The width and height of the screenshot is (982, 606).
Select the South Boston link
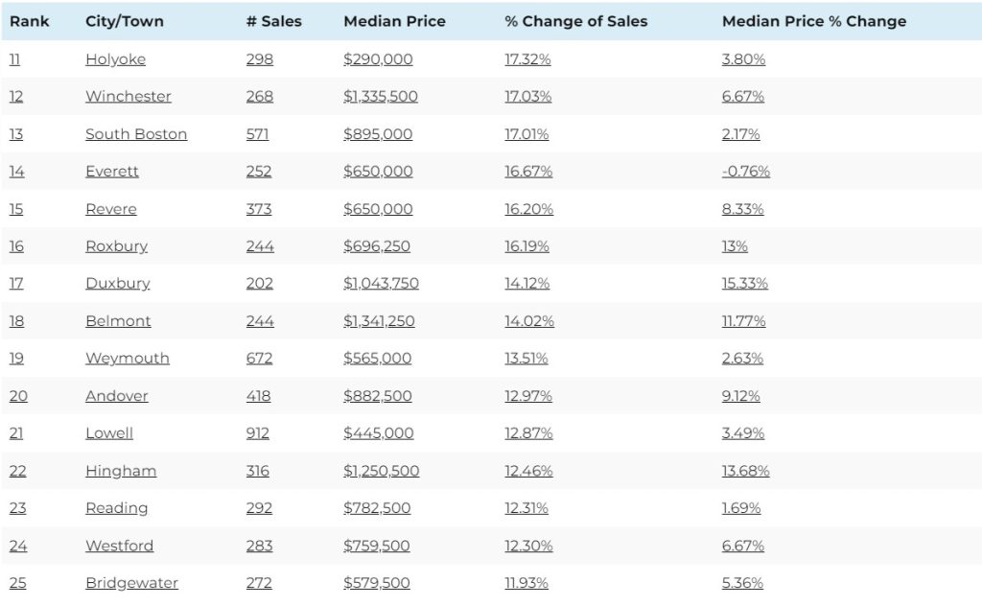click(x=136, y=134)
